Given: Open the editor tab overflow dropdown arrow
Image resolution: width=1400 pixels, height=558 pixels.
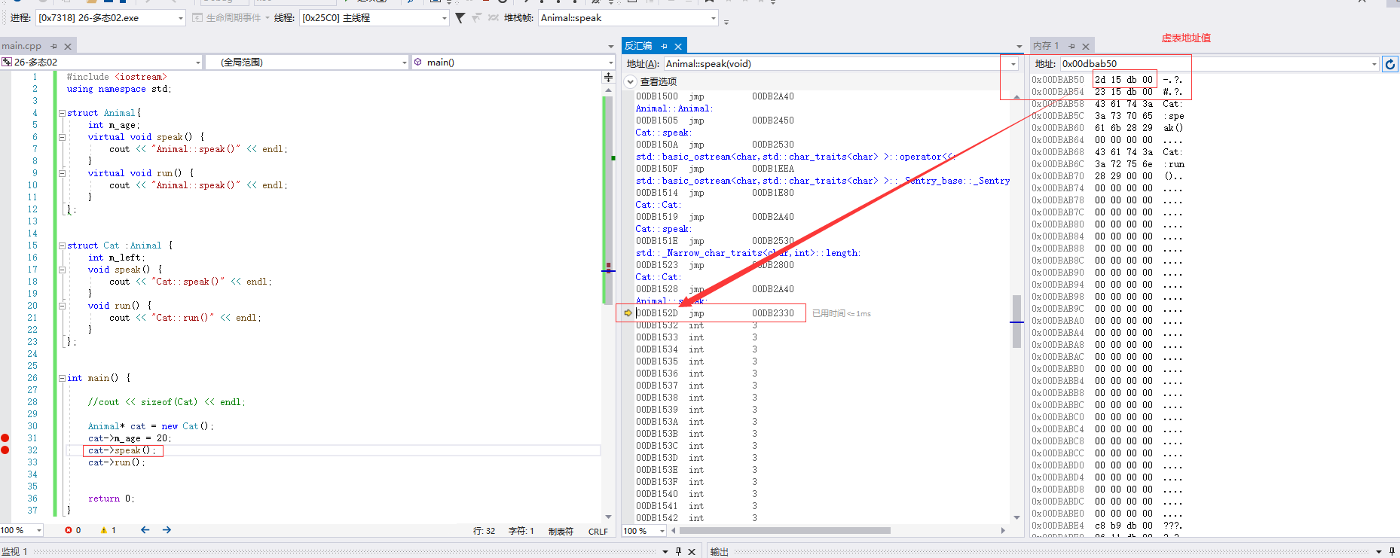Looking at the screenshot, I should coord(610,46).
